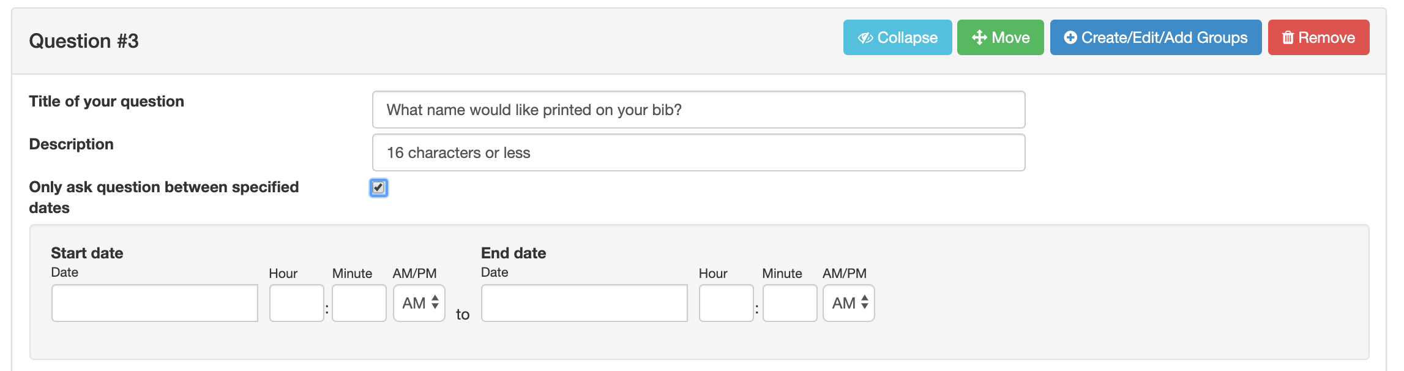Click the Remove button text
1404x371 pixels.
1327,37
